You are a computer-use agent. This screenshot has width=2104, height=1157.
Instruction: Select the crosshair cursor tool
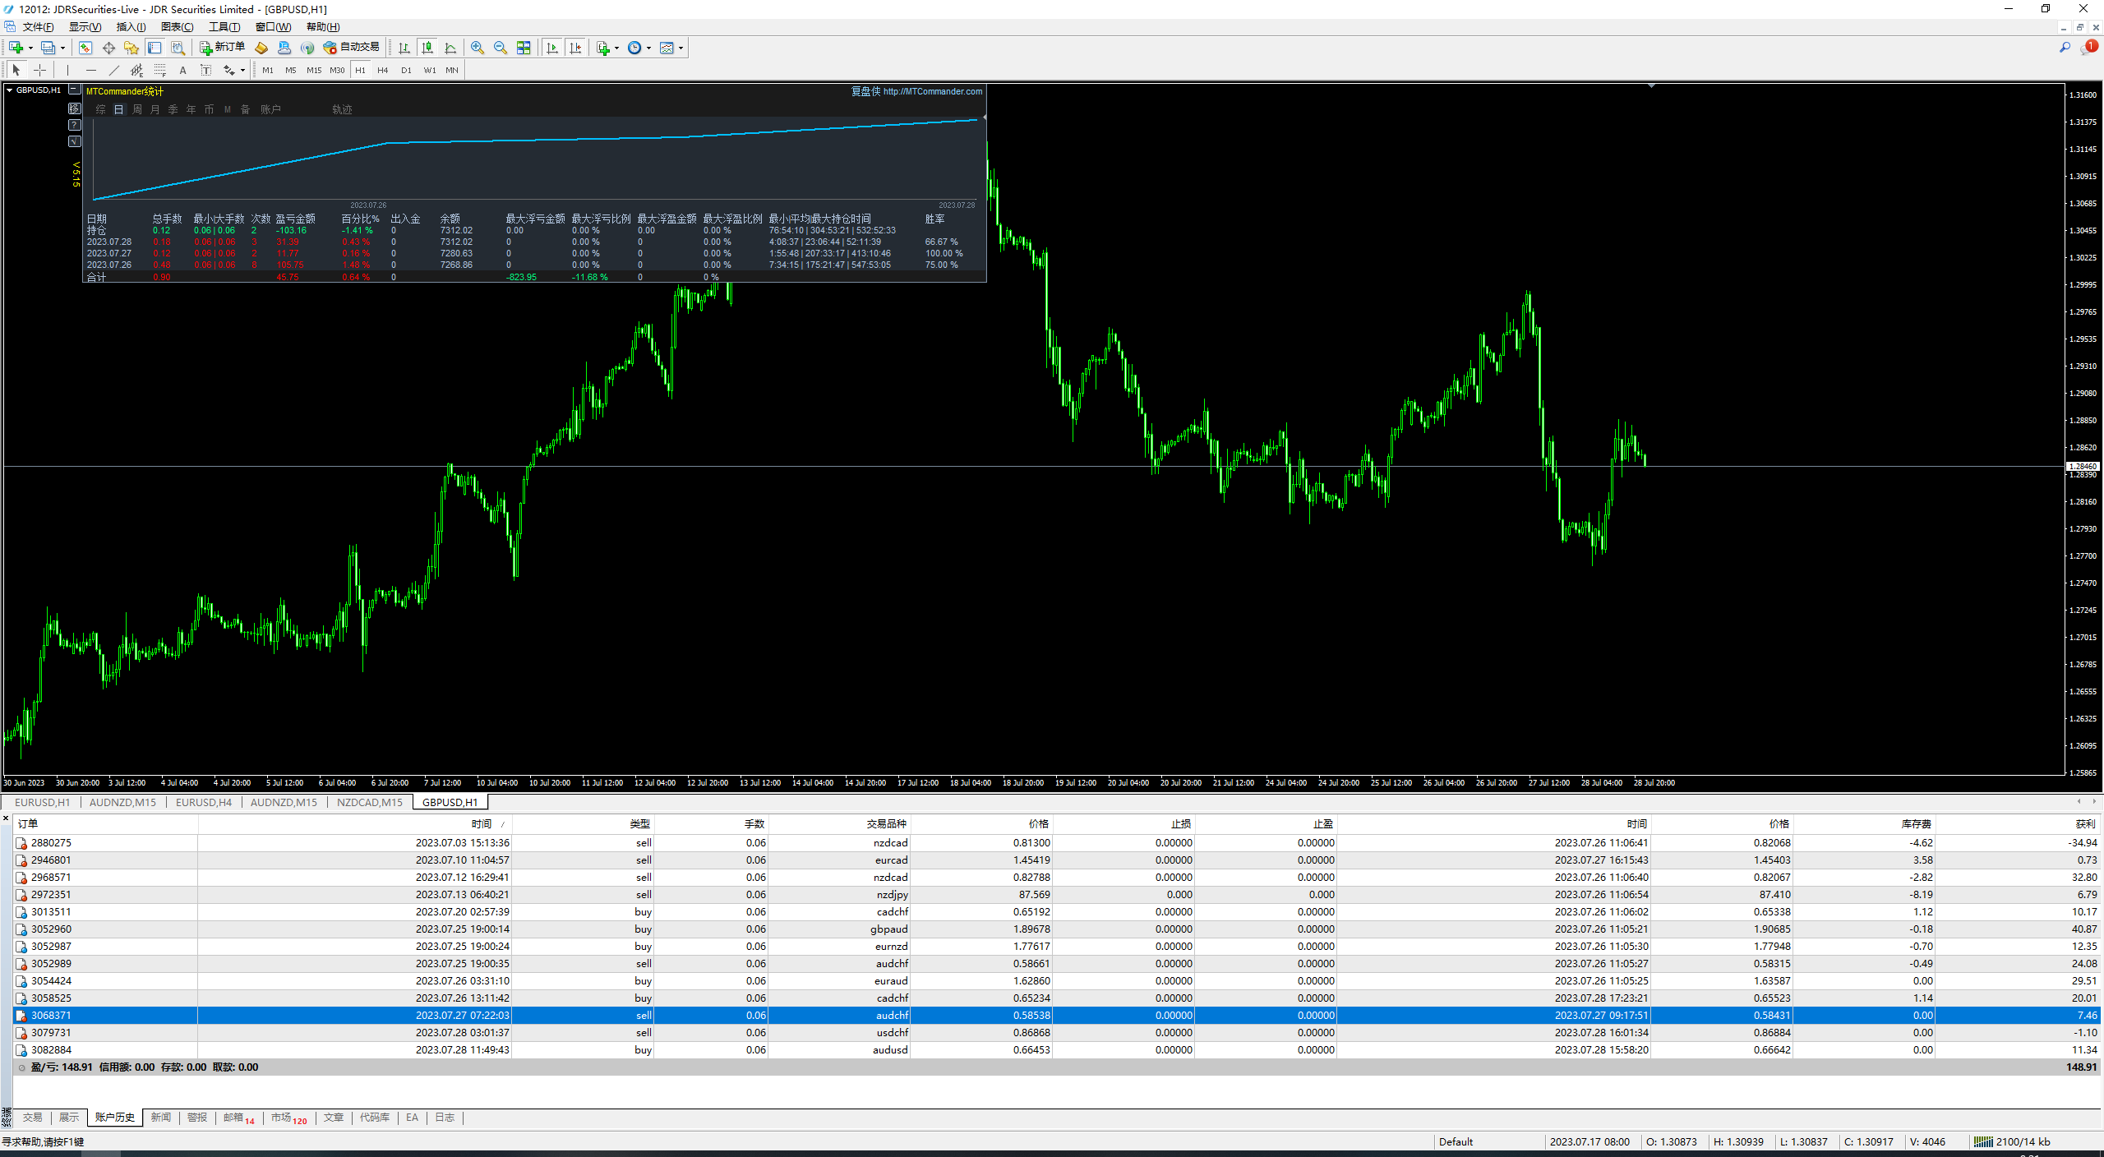(39, 70)
